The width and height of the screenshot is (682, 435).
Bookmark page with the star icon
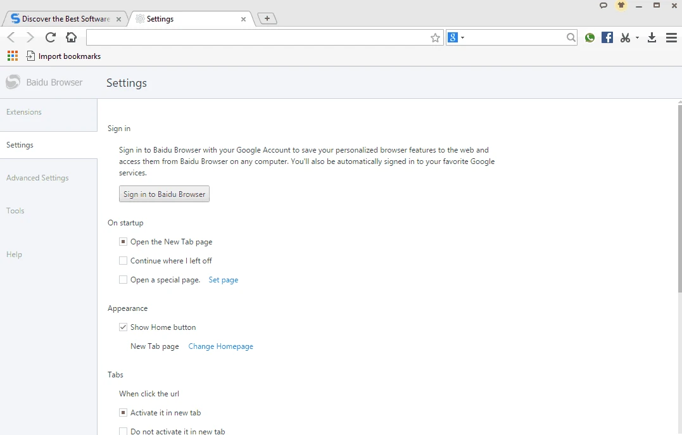tap(435, 38)
